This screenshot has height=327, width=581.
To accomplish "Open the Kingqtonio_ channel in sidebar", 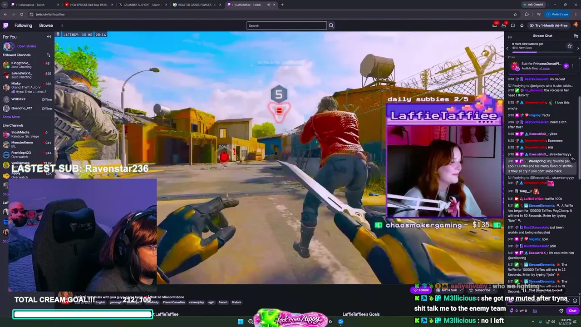I will point(27,65).
